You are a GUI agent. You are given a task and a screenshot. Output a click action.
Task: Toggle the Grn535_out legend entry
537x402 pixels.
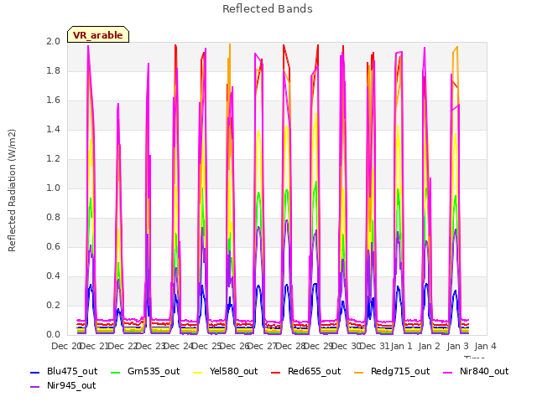point(145,371)
